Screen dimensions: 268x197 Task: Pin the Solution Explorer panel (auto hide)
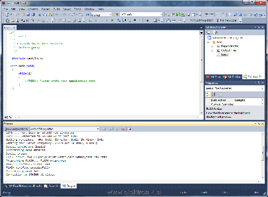pyautogui.click(x=259, y=27)
